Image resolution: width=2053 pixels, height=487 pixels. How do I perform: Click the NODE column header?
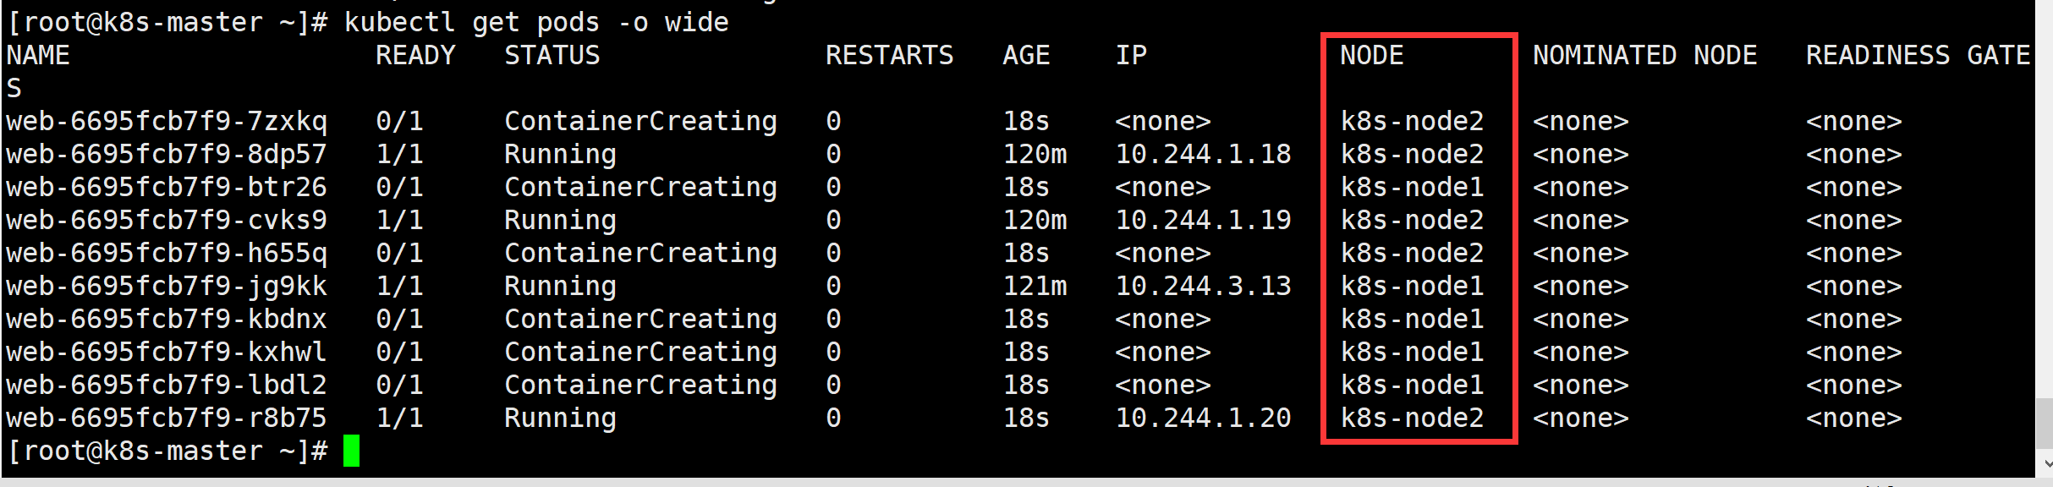click(x=1371, y=56)
